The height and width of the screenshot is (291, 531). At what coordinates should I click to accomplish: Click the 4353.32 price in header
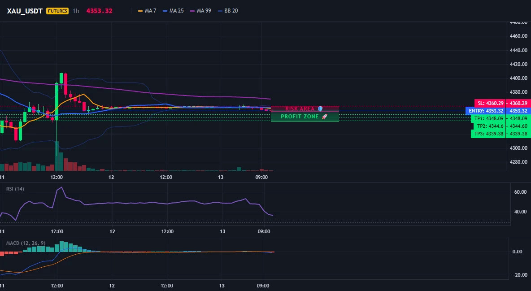coord(99,11)
